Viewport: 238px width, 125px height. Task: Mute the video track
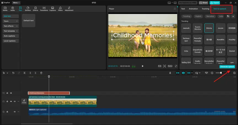click(15, 101)
